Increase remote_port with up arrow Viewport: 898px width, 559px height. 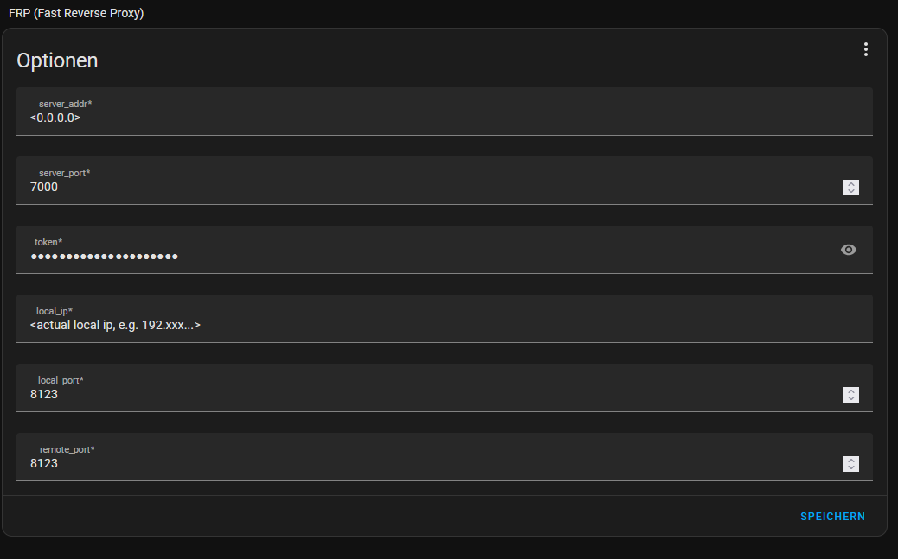coord(851,460)
